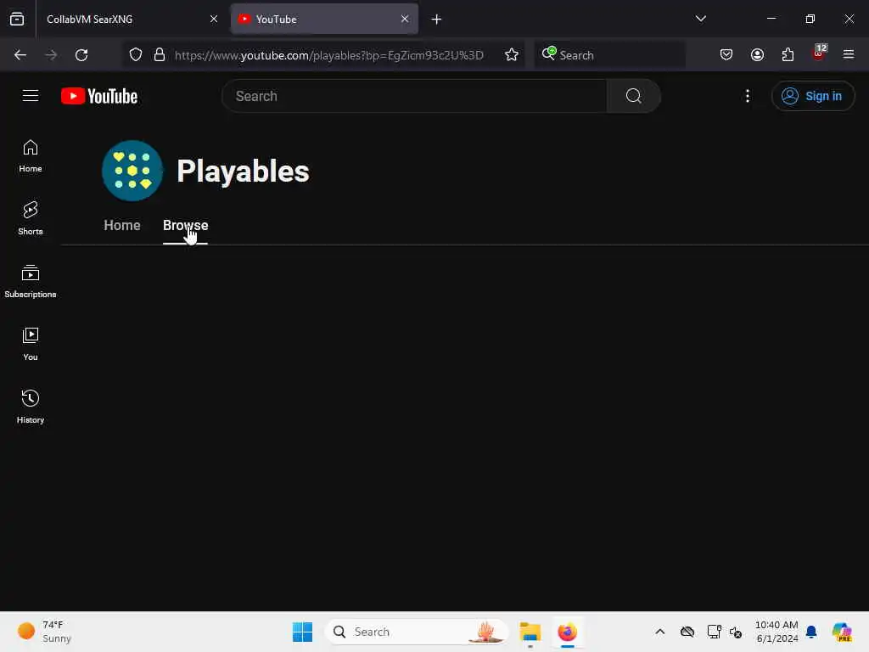869x652 pixels.
Task: Click the YouTube logo
Action: point(99,96)
